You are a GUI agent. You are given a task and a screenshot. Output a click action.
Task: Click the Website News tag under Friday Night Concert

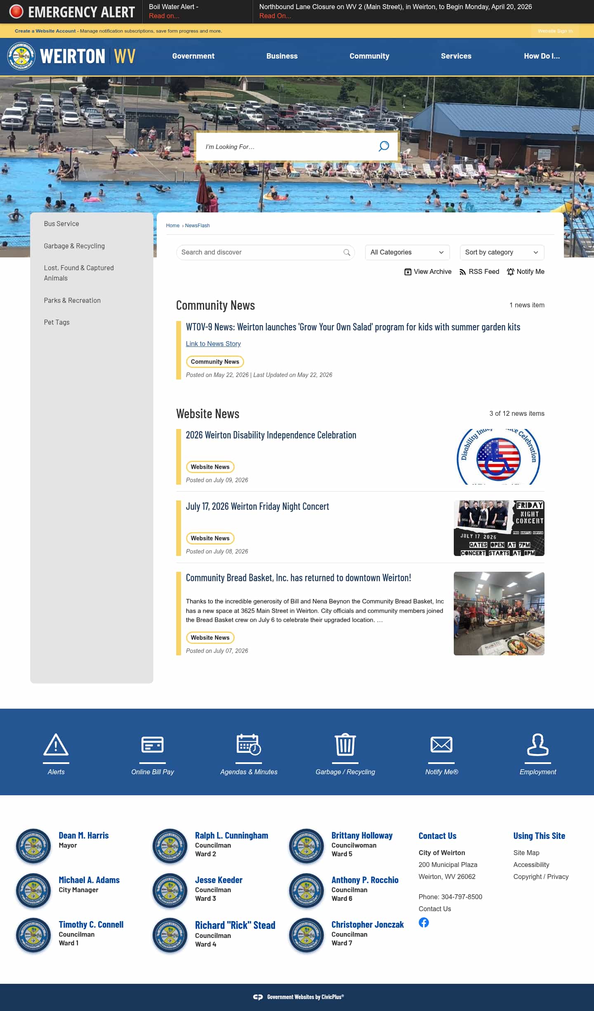[x=210, y=538]
